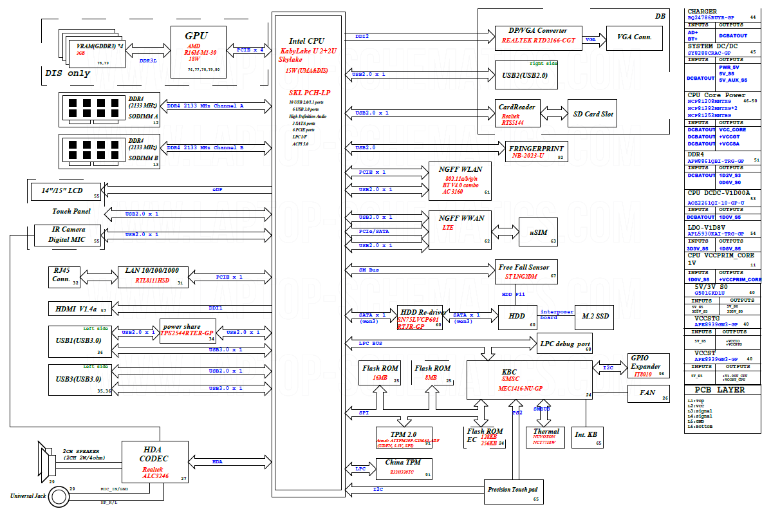Click the 'CPU DCDC-V1D00A' heading
Image resolution: width=771 pixels, height=509 pixels.
(718, 193)
